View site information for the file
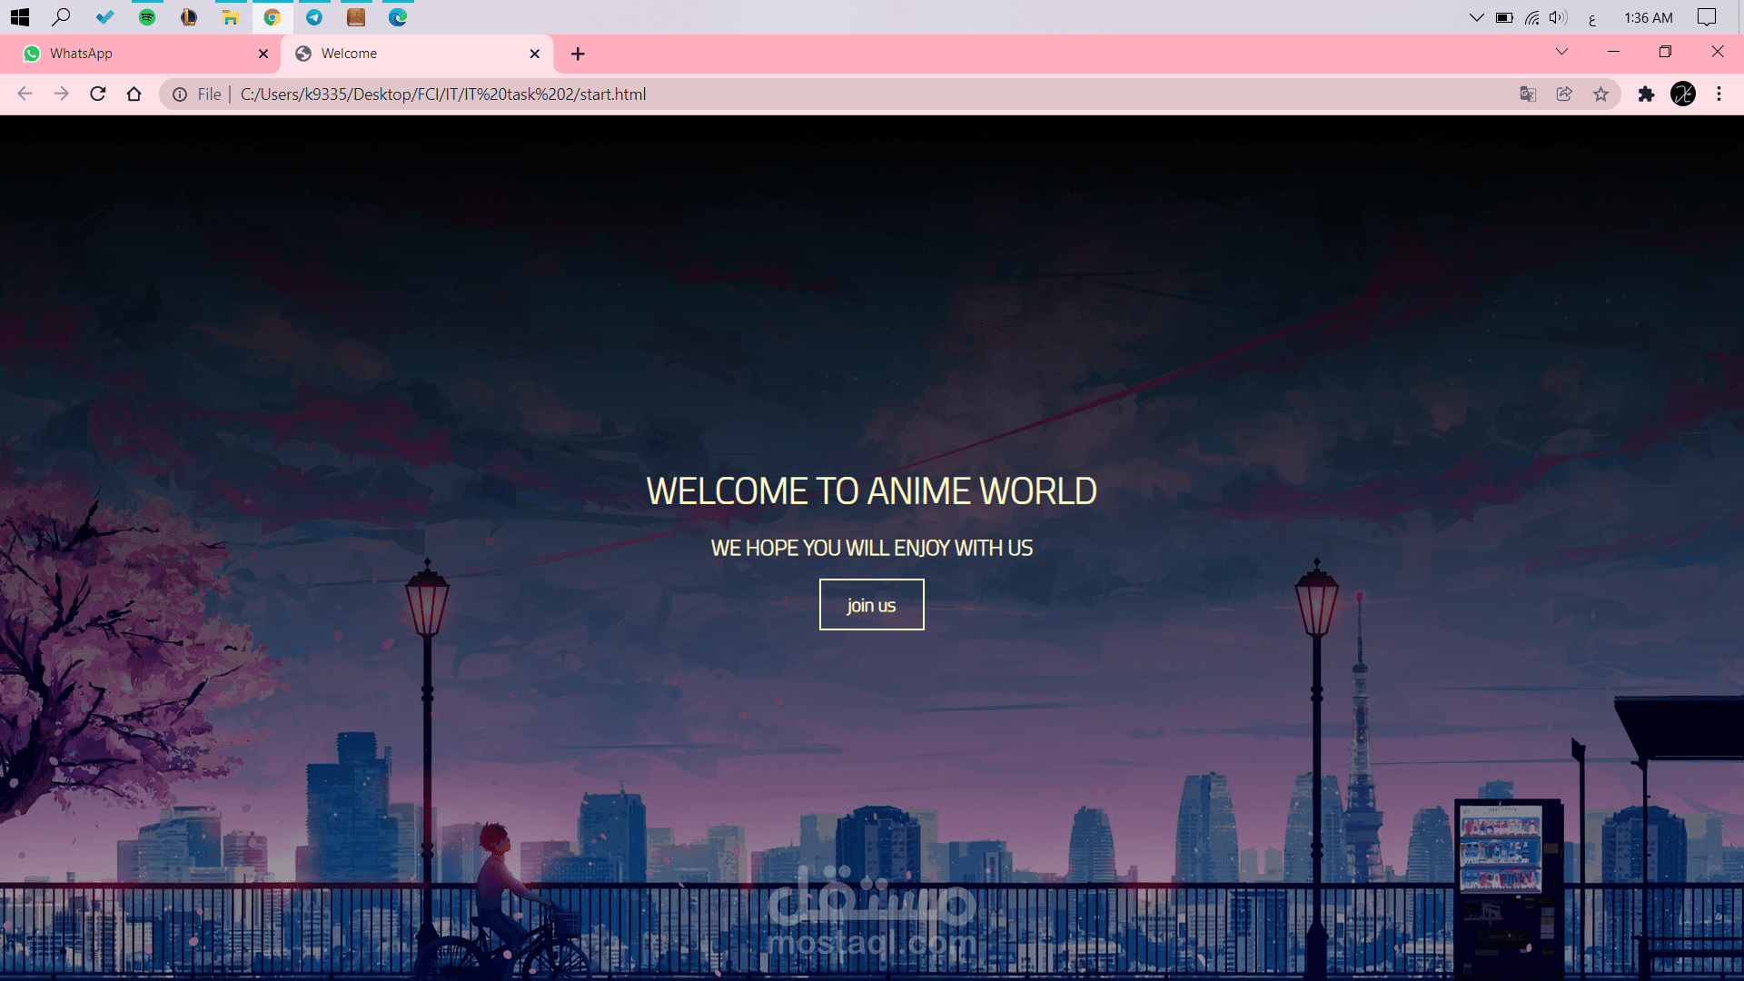The width and height of the screenshot is (1744, 981). click(180, 94)
